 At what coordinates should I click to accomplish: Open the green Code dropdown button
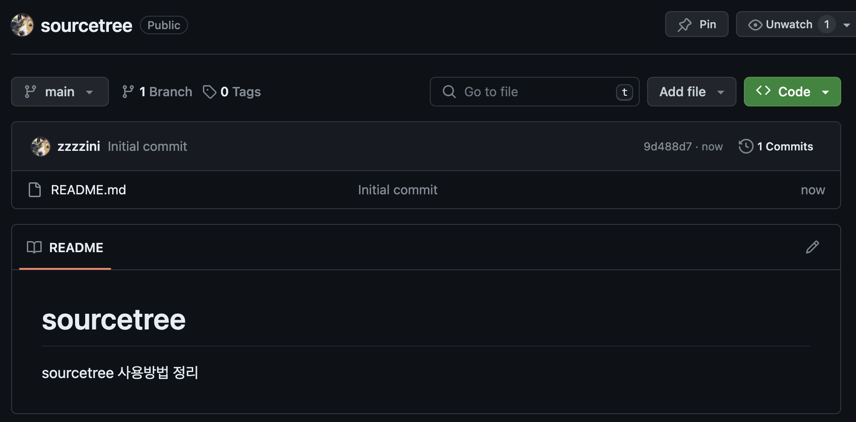click(792, 92)
